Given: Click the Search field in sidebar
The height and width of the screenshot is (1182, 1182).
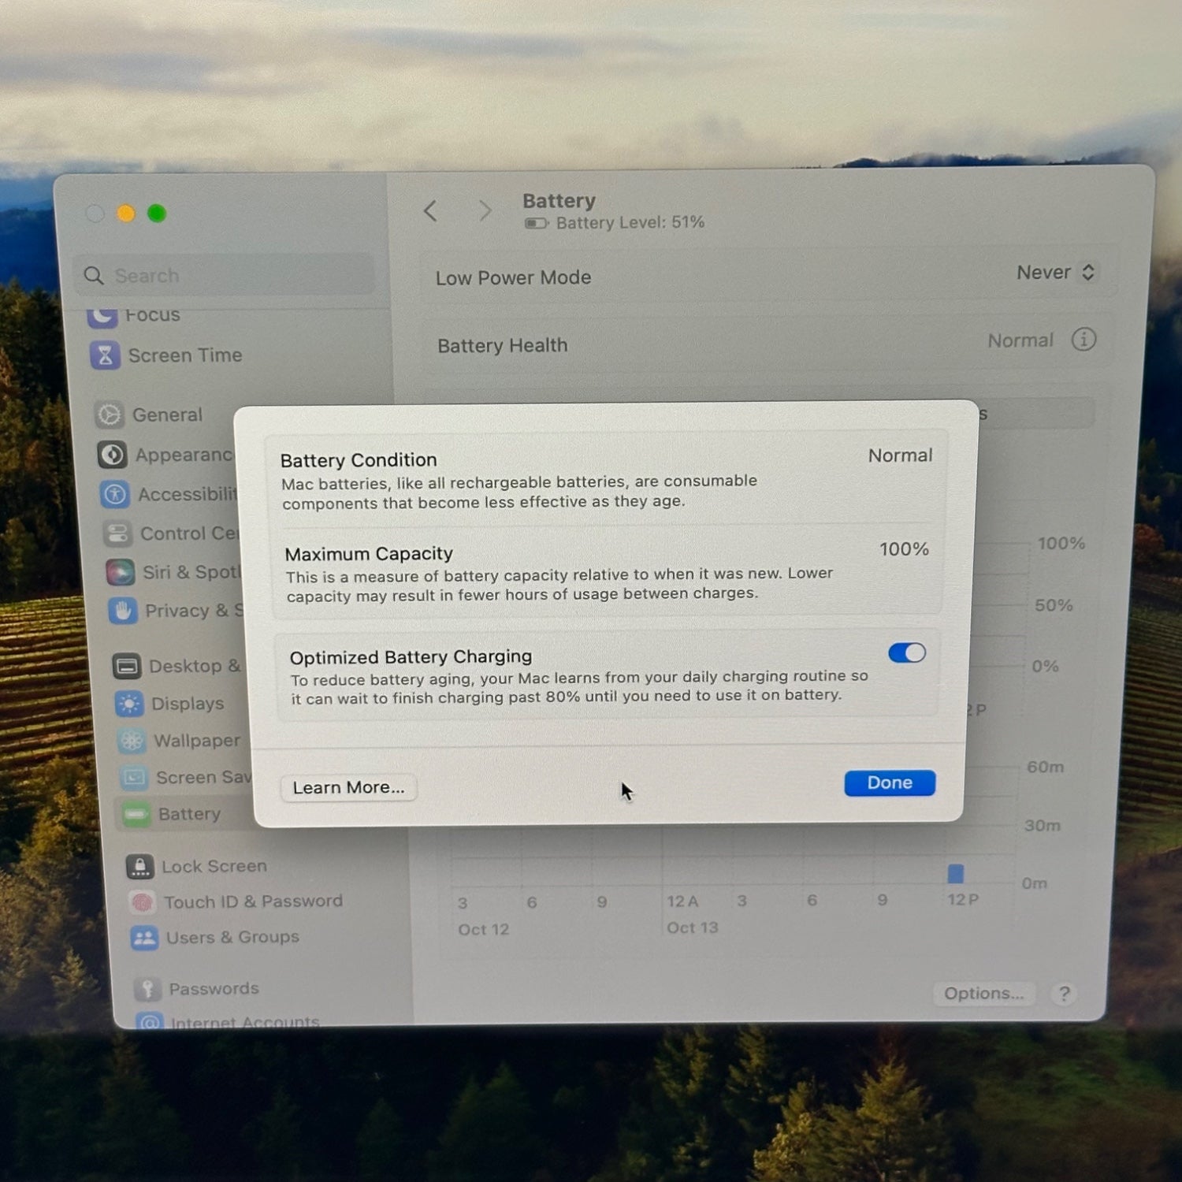Looking at the screenshot, I should (229, 276).
